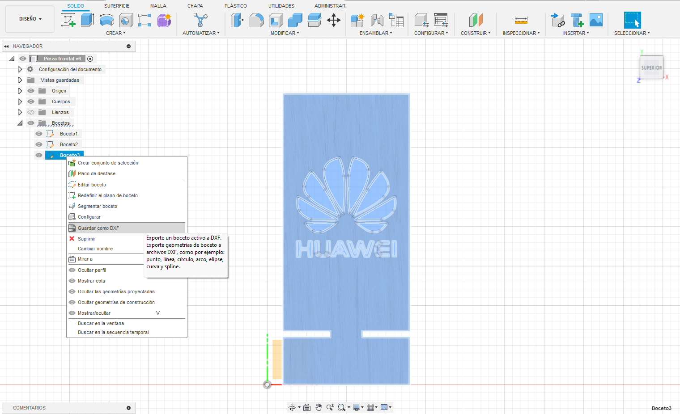Screen dimensions: 680x414
Task: Open the DISEÑO workspace dropdown
Action: [x=30, y=19]
